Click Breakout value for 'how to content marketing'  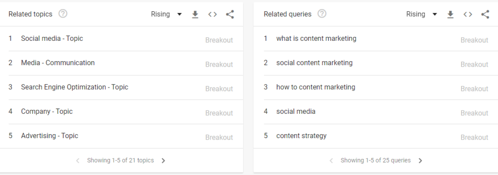pyautogui.click(x=475, y=89)
